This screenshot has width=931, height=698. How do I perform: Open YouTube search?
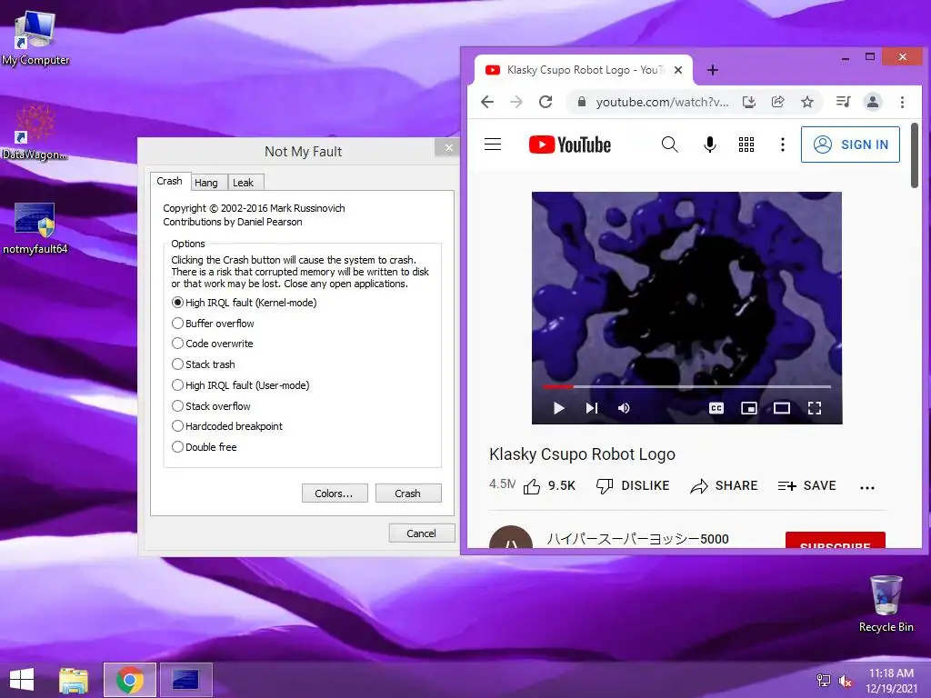pyautogui.click(x=670, y=145)
